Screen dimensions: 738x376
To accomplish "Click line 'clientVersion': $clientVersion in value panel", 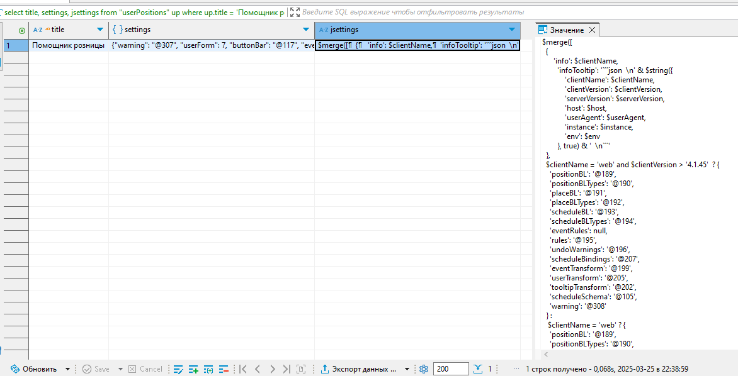I will coord(614,89).
